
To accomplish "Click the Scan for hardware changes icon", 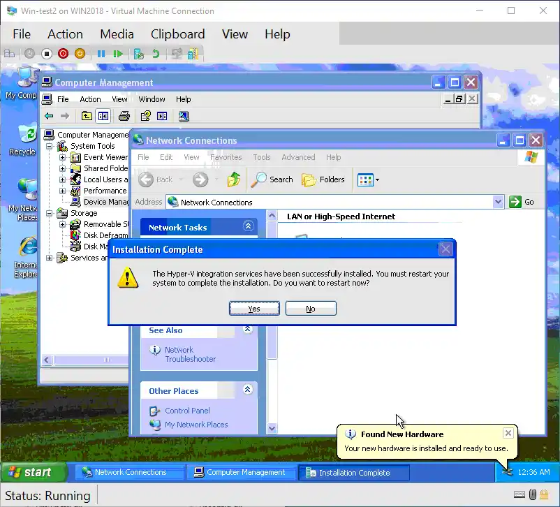I will pos(184,116).
